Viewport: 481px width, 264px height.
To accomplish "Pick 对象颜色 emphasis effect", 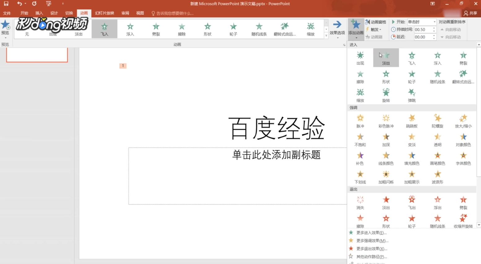I will pyautogui.click(x=463, y=140).
